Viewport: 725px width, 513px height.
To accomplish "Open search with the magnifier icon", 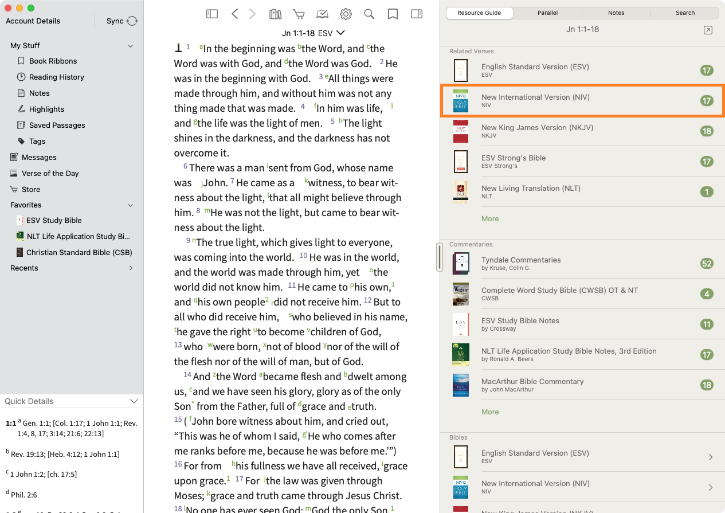I will tap(369, 14).
